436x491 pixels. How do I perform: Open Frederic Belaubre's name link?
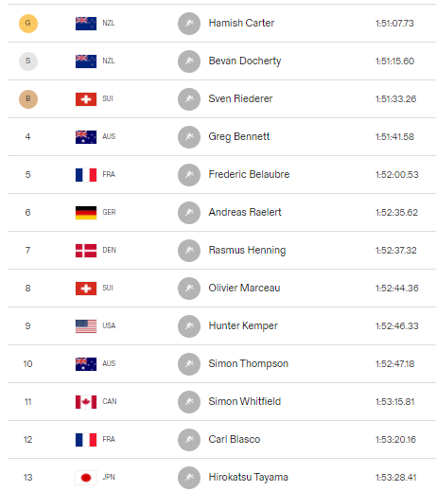[249, 174]
